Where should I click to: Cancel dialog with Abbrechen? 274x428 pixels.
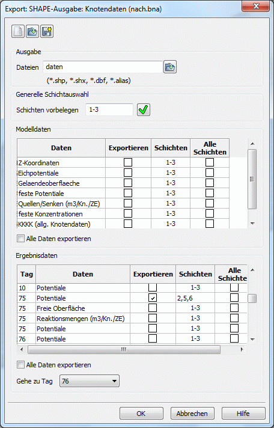tap(192, 414)
